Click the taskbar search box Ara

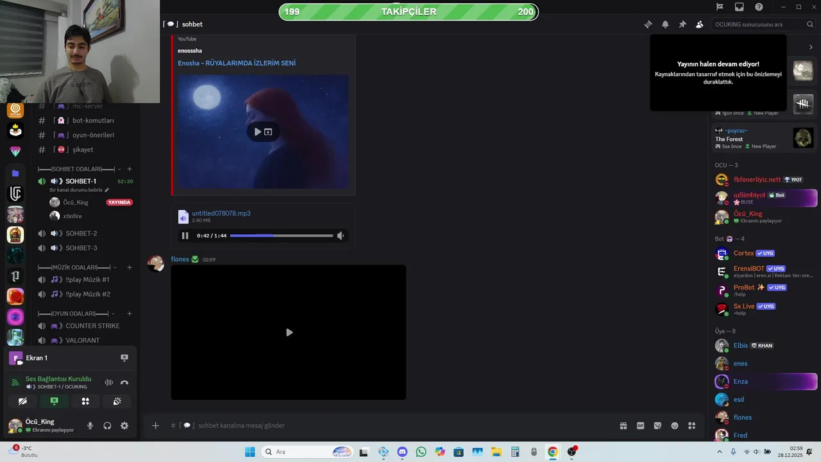point(308,452)
